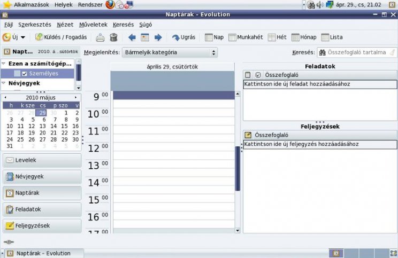
Task: Click the day view scrollbar thumb
Action: pyautogui.click(x=238, y=169)
